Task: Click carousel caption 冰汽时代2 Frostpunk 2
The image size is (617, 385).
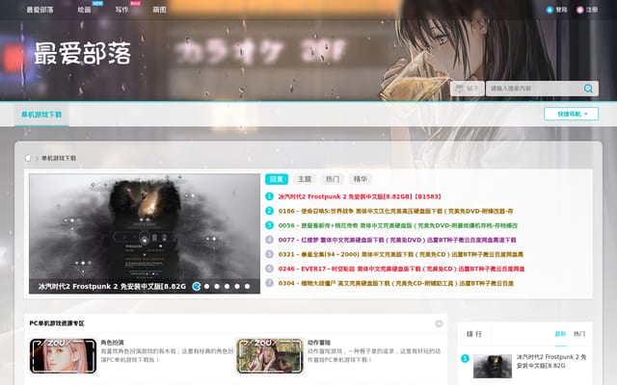Action: [x=112, y=287]
